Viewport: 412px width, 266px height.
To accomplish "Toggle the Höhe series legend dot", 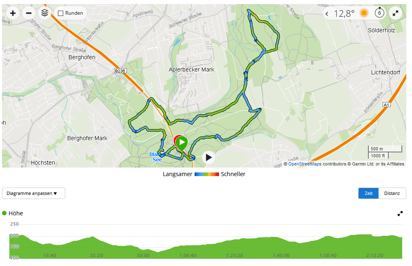I will 4,213.
